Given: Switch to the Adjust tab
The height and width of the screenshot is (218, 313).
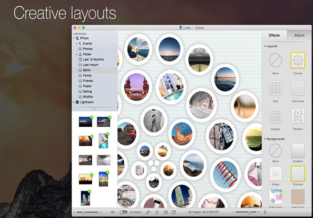Looking at the screenshot, I should pyautogui.click(x=299, y=36).
